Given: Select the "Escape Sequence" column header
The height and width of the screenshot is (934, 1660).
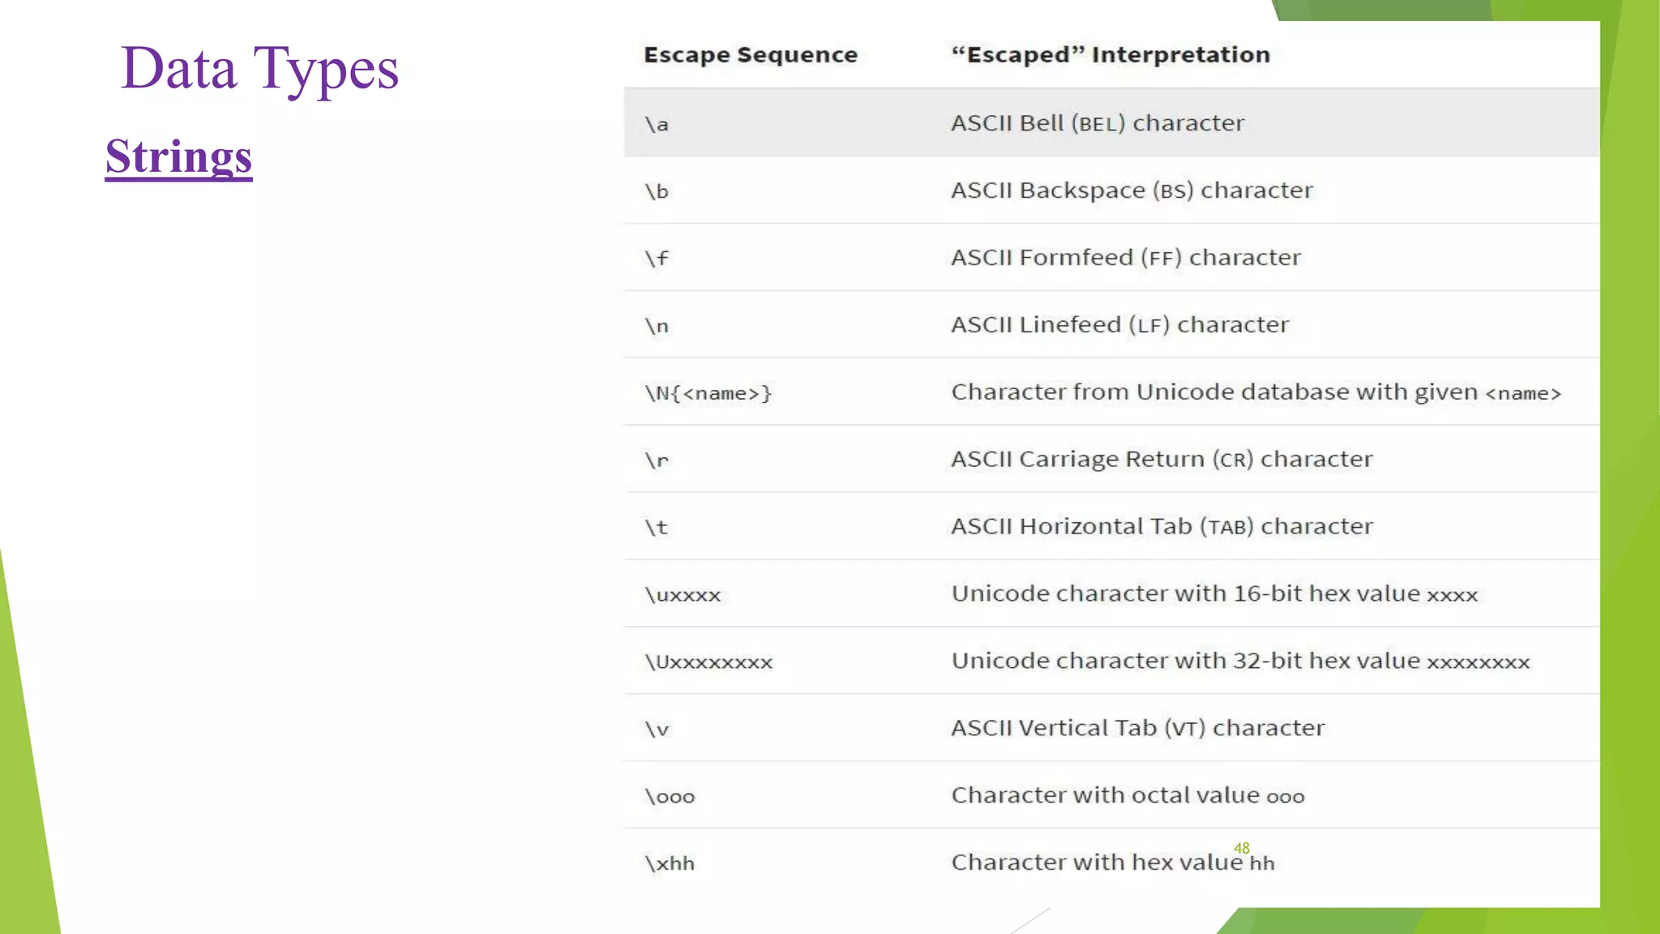Looking at the screenshot, I should pyautogui.click(x=751, y=55).
